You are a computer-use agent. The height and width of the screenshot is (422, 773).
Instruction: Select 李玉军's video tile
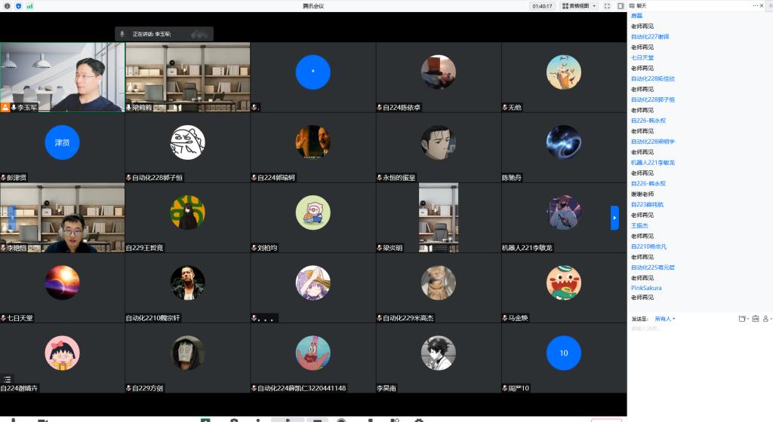point(62,76)
